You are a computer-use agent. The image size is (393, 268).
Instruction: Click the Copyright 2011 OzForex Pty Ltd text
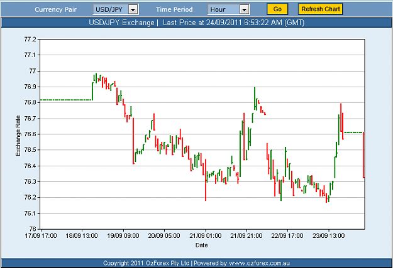147,263
